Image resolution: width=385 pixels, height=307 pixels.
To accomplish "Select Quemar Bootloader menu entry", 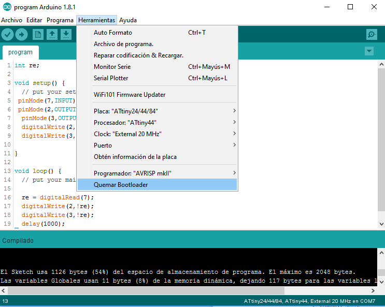I will pos(157,184).
